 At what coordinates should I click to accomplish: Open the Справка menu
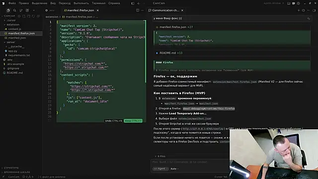pos(114,3)
